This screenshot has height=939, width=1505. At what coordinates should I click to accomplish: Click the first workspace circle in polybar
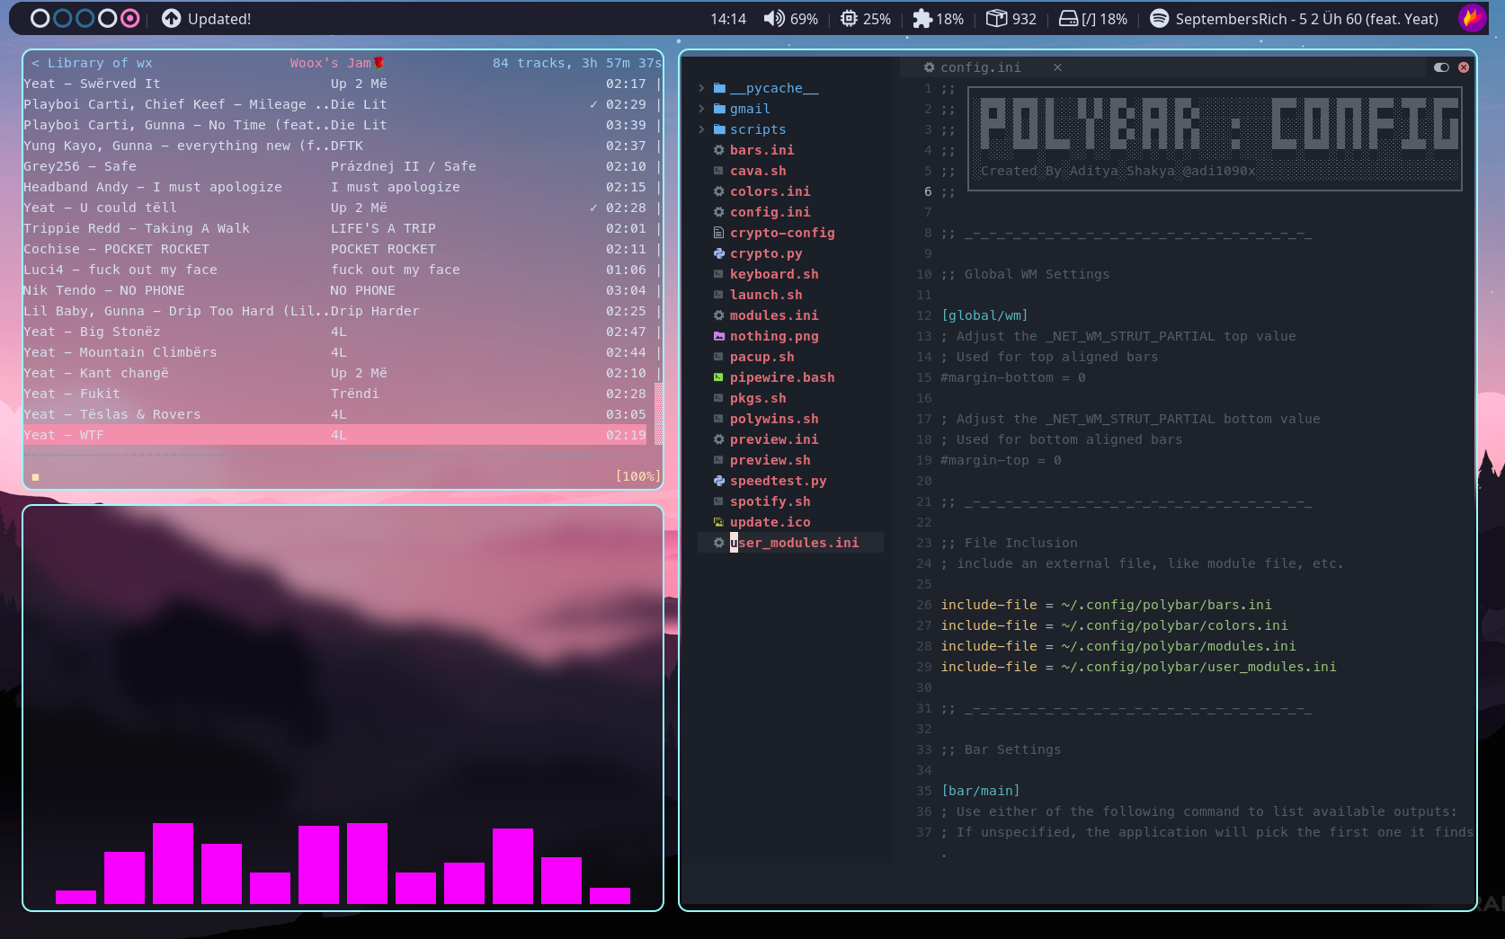coord(40,18)
